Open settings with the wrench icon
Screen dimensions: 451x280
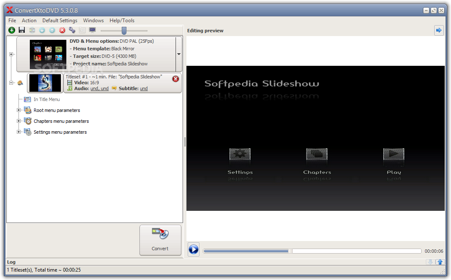tap(72, 30)
